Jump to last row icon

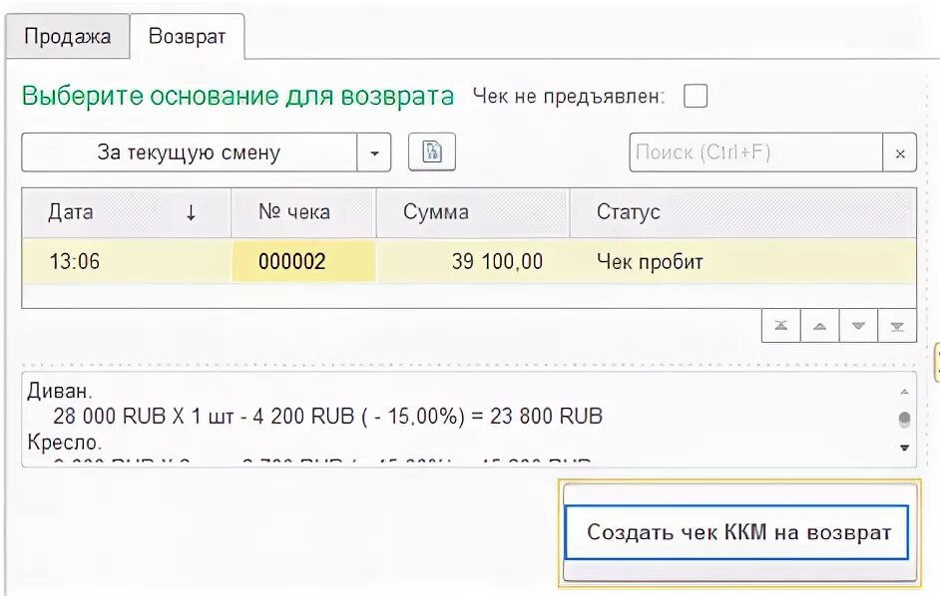coord(897,326)
